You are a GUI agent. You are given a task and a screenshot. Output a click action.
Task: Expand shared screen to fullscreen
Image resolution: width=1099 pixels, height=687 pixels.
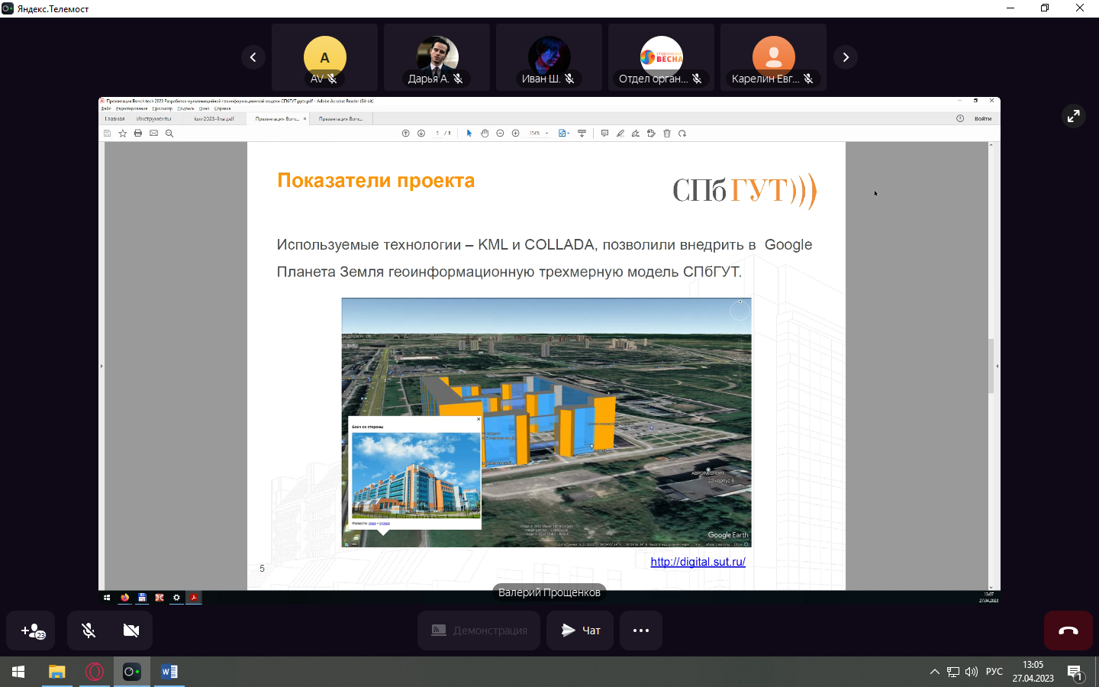click(x=1073, y=116)
